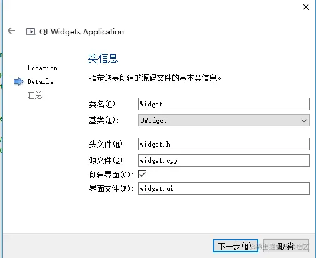The image size is (316, 258).
Task: Click the 类名(C) label
Action: (104, 104)
